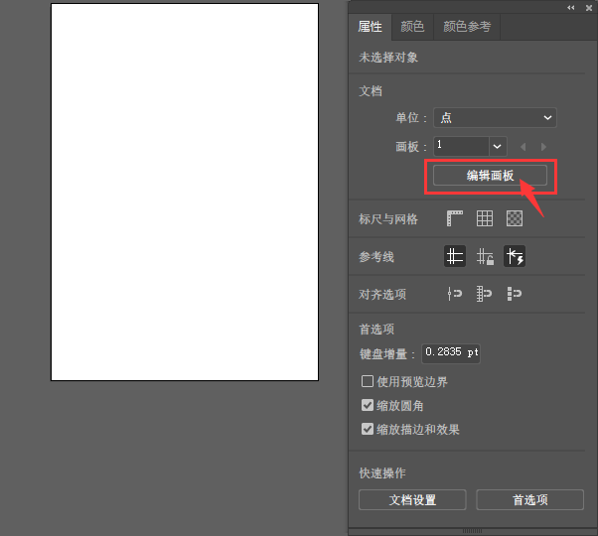598x536 pixels.
Task: Uncheck 缩放描边和效果 checkbox
Action: point(368,429)
